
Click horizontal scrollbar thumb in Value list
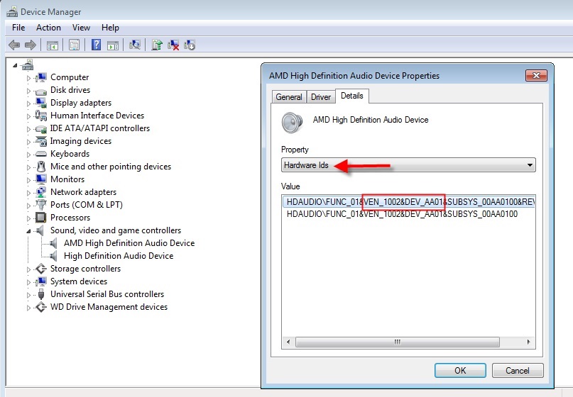(x=397, y=342)
